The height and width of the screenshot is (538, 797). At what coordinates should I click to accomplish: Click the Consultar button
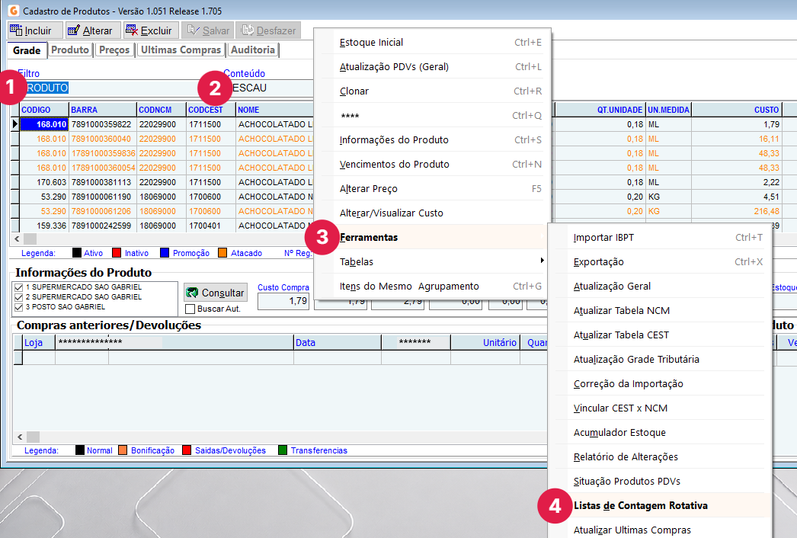pyautogui.click(x=216, y=293)
